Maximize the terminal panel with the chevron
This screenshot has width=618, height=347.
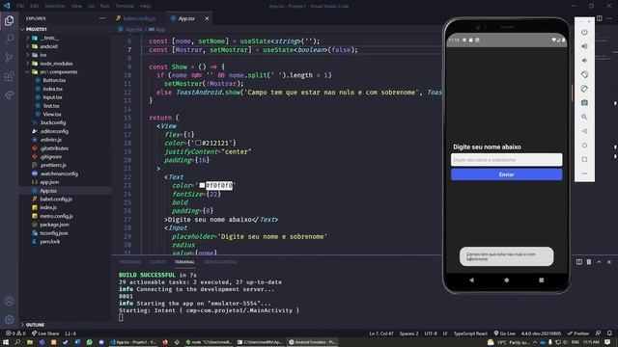pyautogui.click(x=599, y=262)
